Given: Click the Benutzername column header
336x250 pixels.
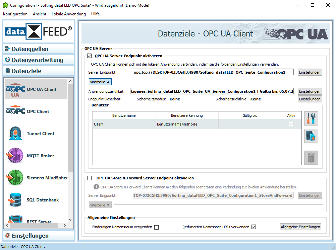Looking at the screenshot, I should pyautogui.click(x=124, y=115).
